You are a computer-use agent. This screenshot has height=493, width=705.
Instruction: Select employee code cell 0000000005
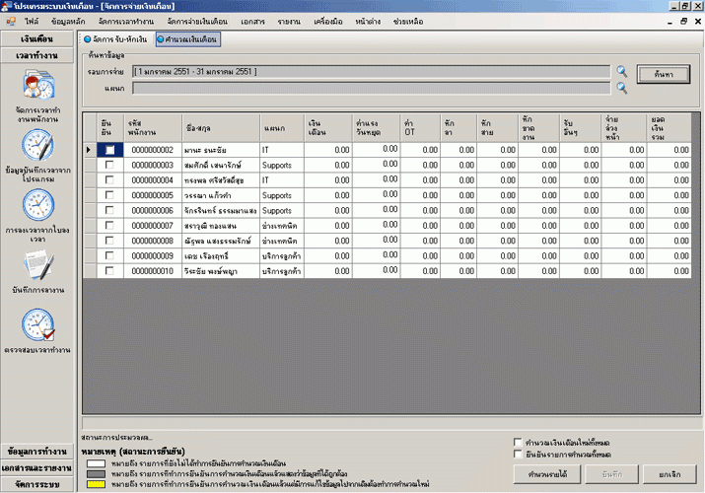tap(153, 195)
